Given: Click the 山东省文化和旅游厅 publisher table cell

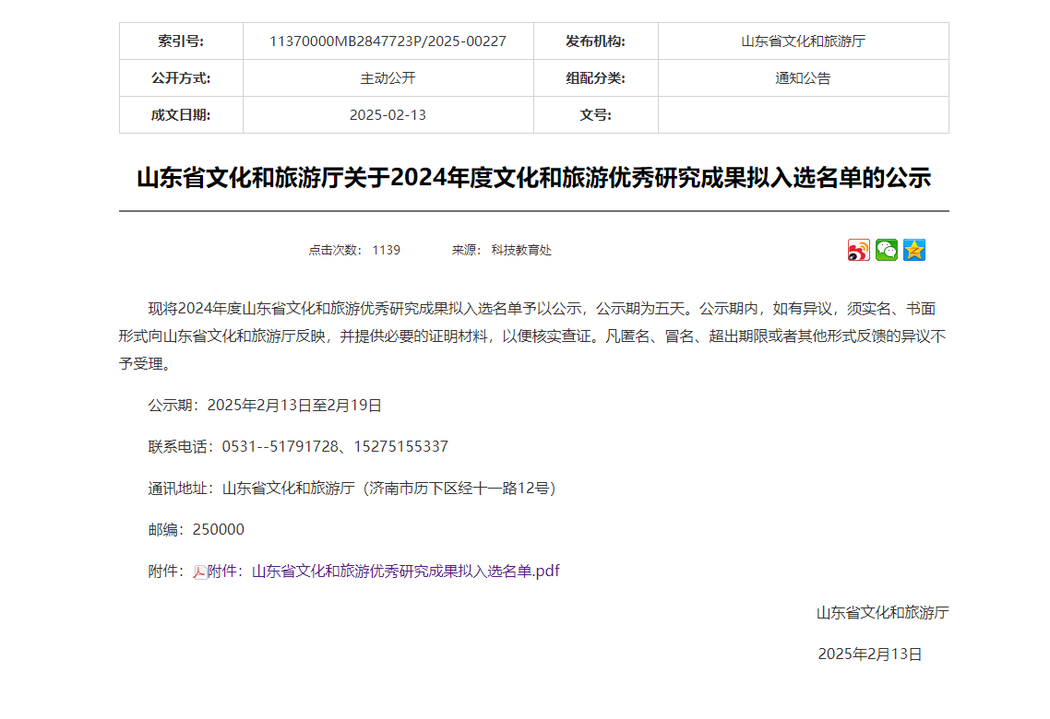Looking at the screenshot, I should click(x=803, y=41).
